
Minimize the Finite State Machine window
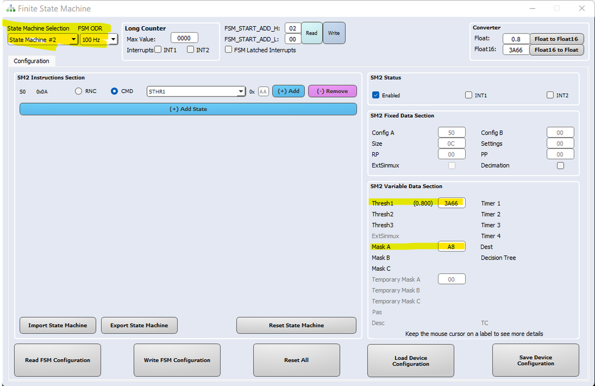(x=533, y=8)
